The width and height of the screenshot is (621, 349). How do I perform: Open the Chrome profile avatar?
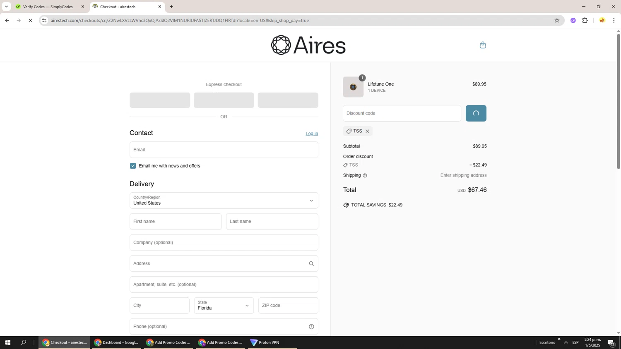click(602, 20)
